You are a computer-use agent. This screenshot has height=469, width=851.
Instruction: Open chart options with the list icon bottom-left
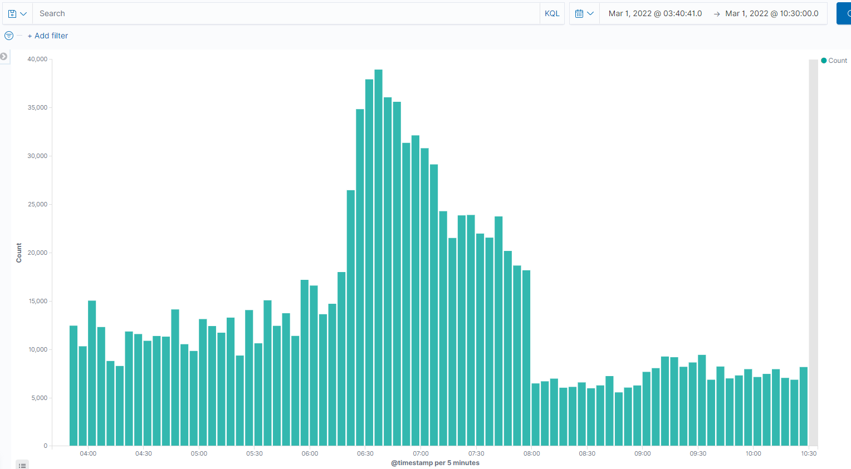pos(22,465)
